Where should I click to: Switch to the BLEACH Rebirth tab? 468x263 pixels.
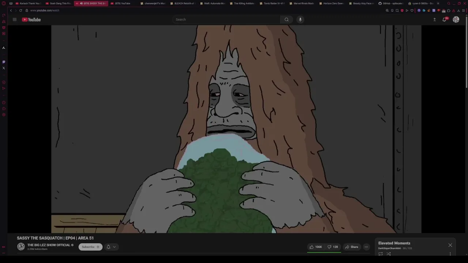(x=183, y=3)
